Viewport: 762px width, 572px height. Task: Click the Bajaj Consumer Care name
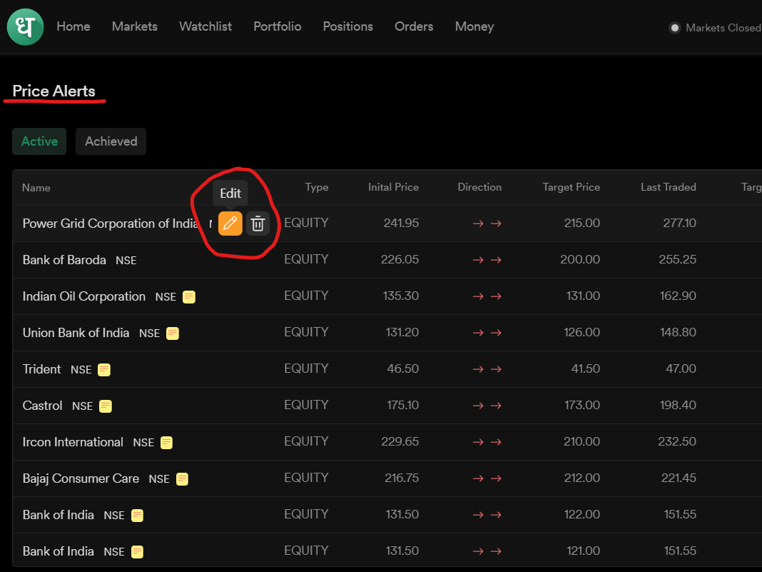(81, 478)
